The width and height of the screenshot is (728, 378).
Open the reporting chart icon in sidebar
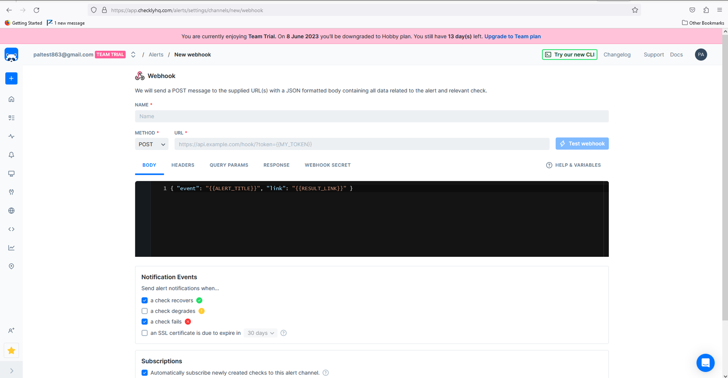point(12,248)
